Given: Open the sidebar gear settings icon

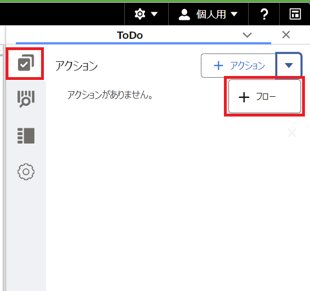Looking at the screenshot, I should click(26, 172).
